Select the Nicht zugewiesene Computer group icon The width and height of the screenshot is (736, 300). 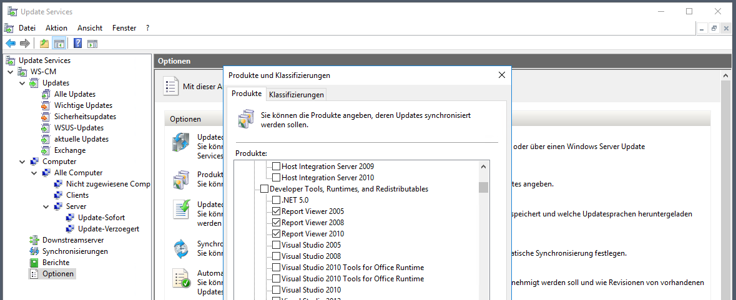[x=57, y=184]
